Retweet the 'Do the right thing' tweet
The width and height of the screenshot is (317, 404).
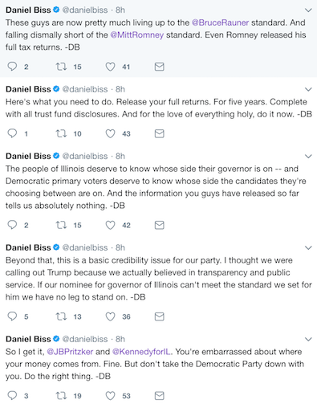click(x=61, y=395)
